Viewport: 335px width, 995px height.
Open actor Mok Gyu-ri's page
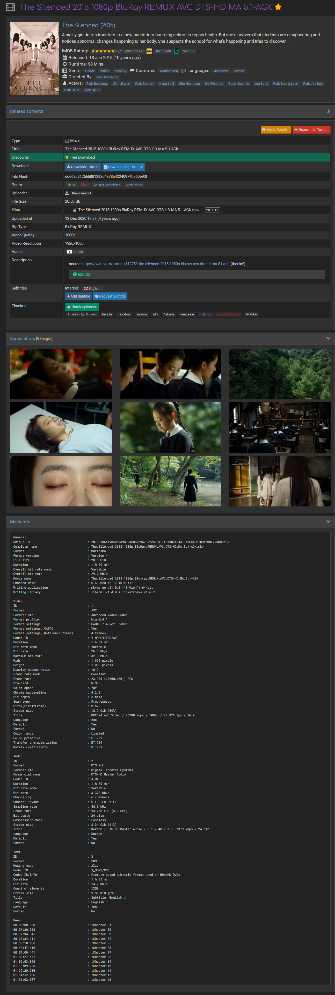(92, 90)
